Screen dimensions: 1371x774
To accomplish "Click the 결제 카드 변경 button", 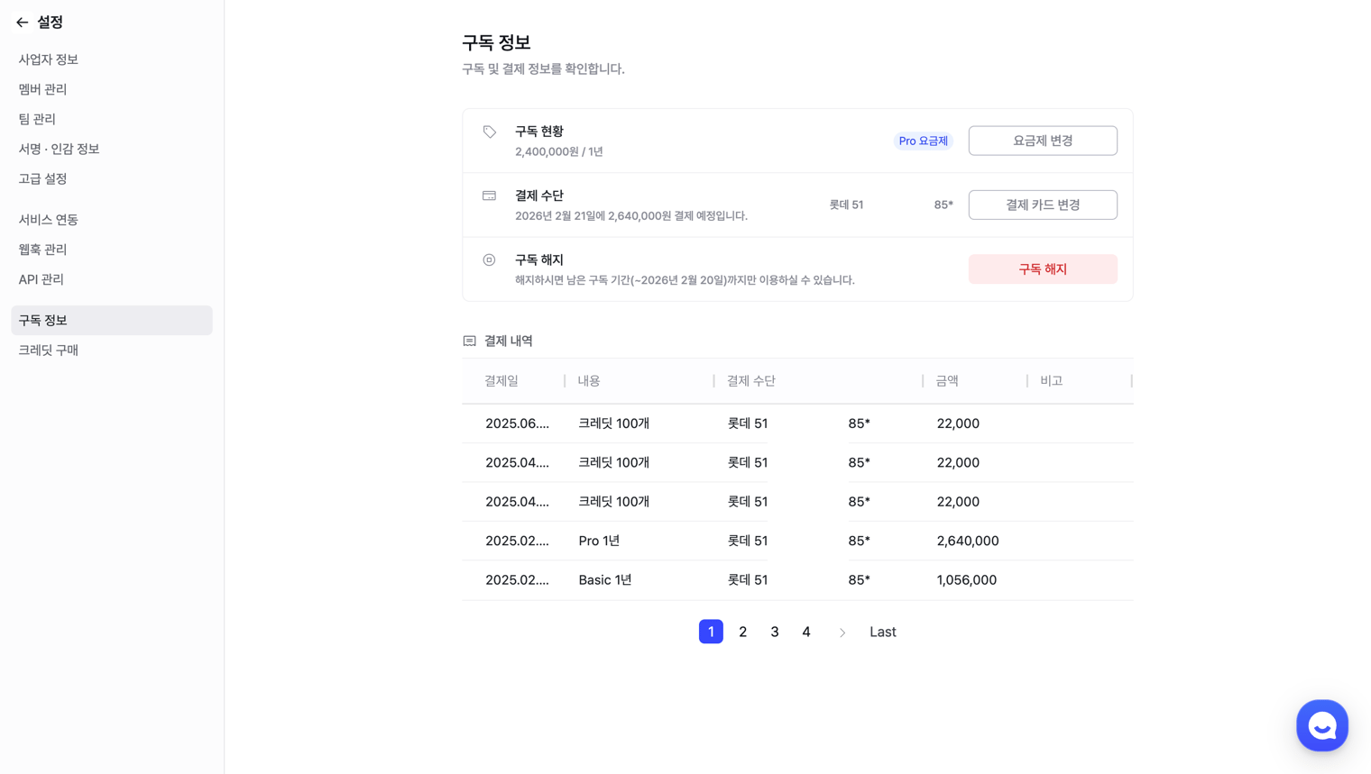I will coord(1043,205).
